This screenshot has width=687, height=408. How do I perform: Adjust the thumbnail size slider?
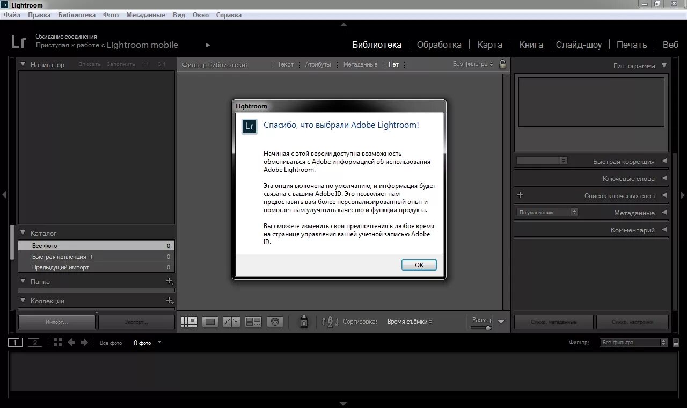click(481, 327)
